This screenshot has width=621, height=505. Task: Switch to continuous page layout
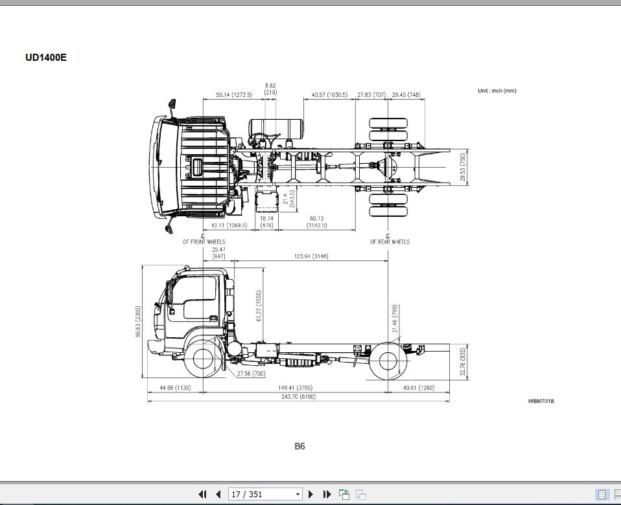pyautogui.click(x=617, y=494)
